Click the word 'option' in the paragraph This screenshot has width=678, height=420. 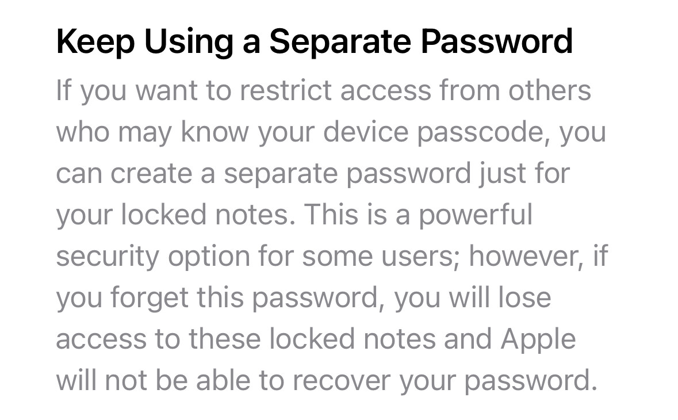(x=209, y=257)
